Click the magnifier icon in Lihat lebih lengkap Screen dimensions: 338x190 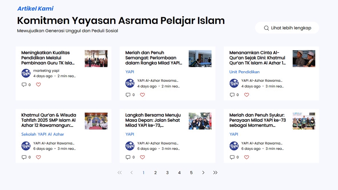pyautogui.click(x=267, y=28)
